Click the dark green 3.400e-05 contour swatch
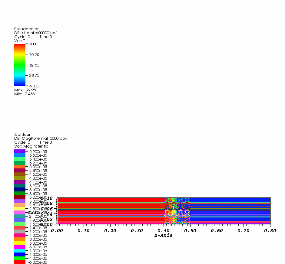 20,193
